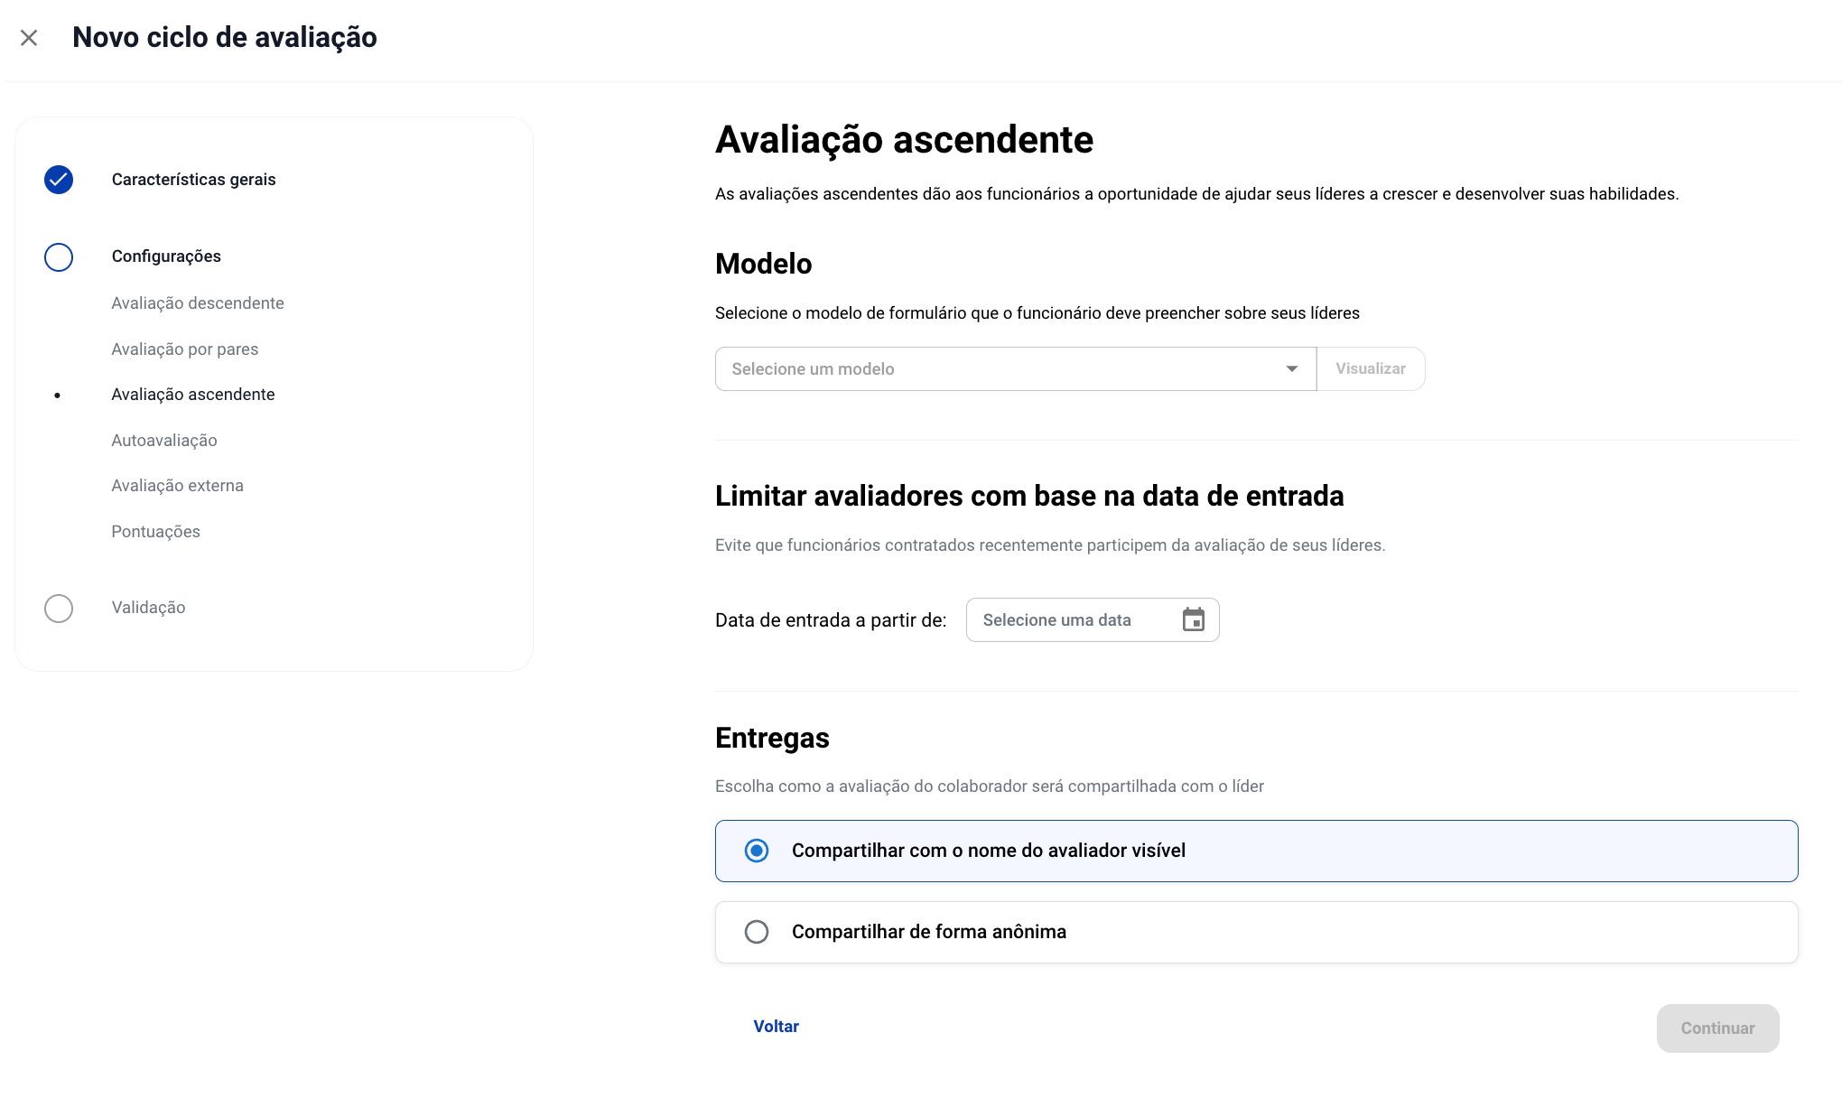Click the Limitar avaliadores heading
Image resolution: width=1842 pixels, height=1098 pixels.
(x=1029, y=496)
